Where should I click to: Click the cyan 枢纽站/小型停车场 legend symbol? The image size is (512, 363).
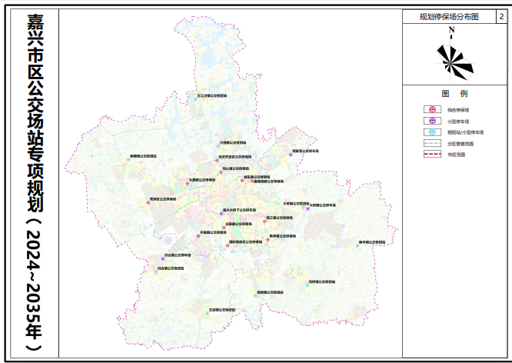pos(433,132)
